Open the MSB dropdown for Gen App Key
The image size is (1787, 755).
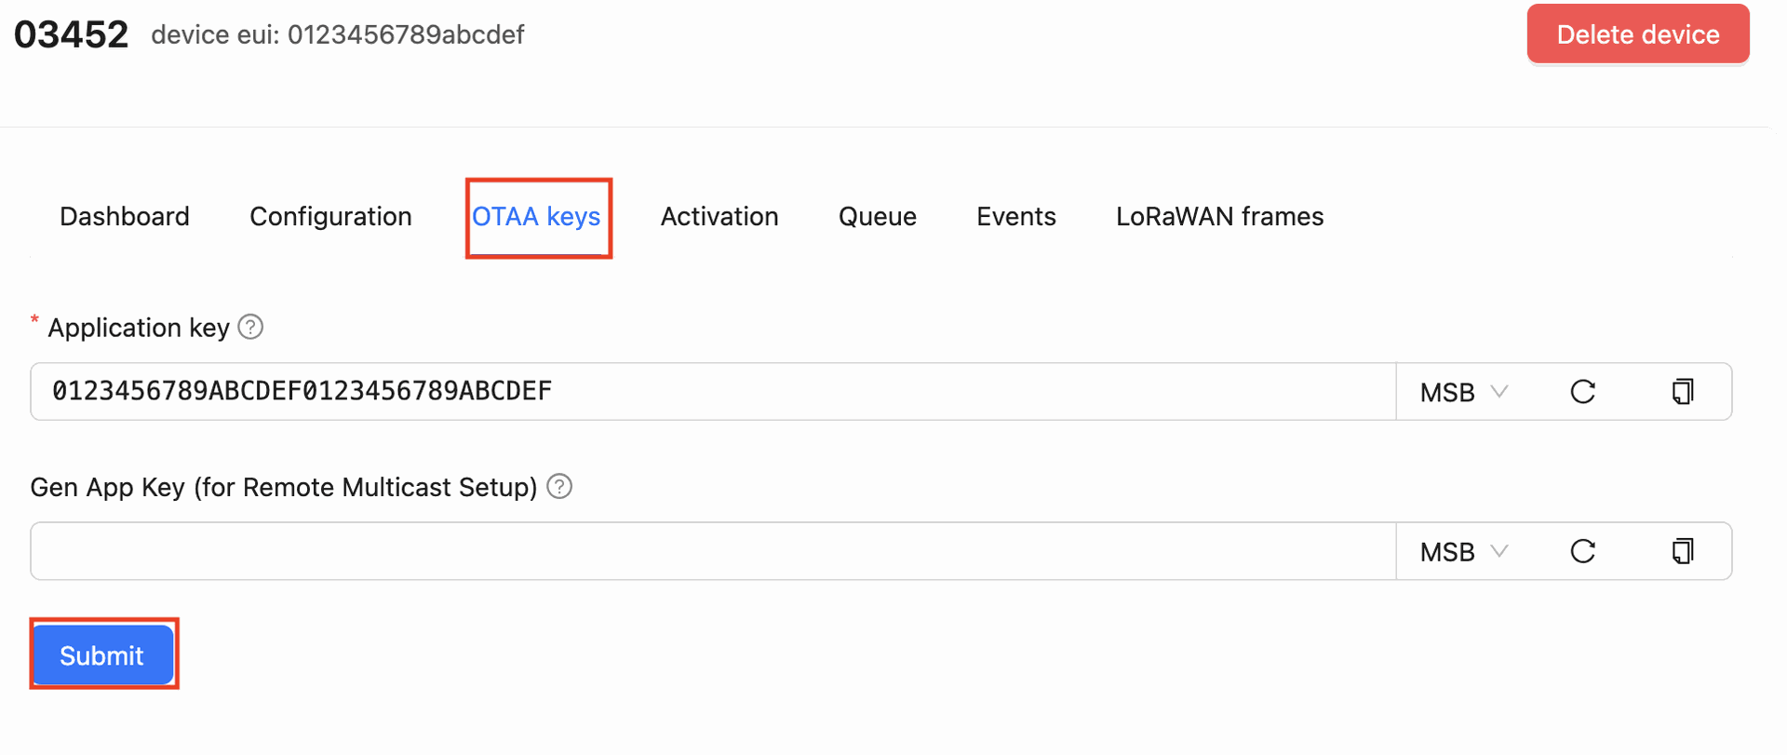(1463, 551)
